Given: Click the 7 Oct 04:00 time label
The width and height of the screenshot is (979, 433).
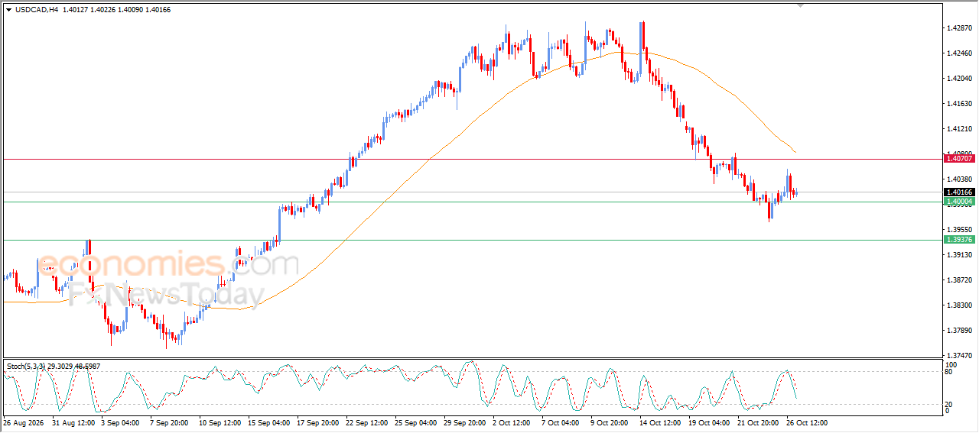Looking at the screenshot, I should click(x=561, y=422).
